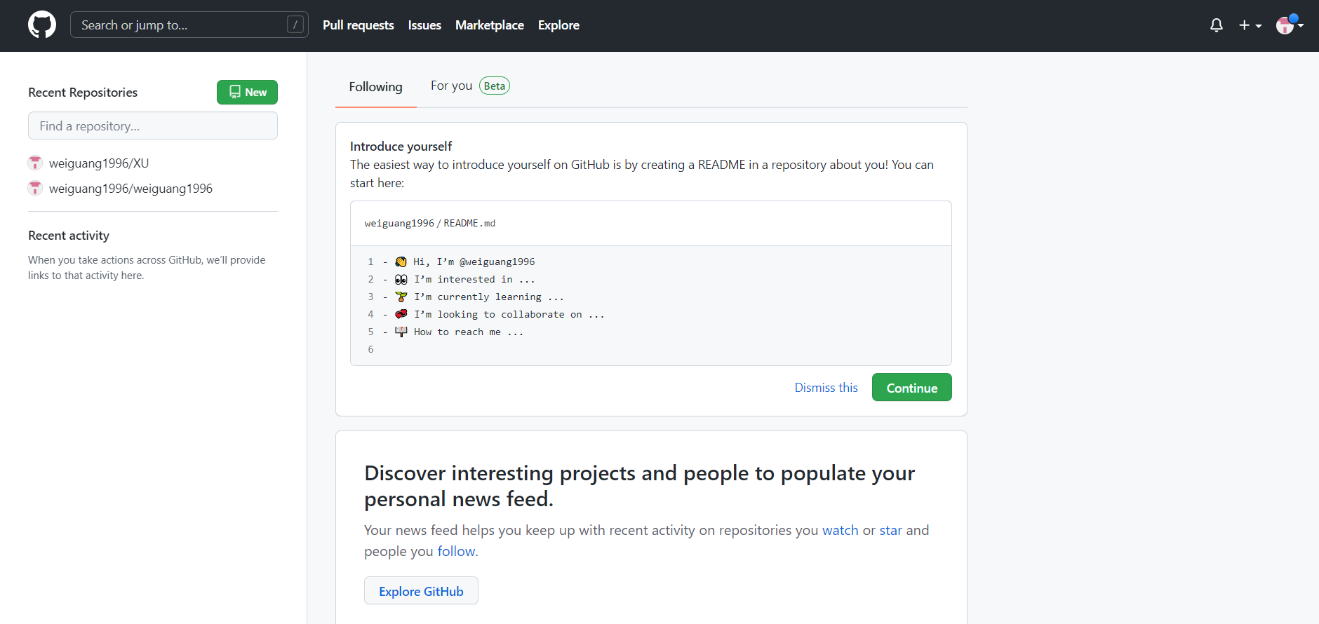
Task: Dismiss the Introduce yourself card
Action: point(826,388)
